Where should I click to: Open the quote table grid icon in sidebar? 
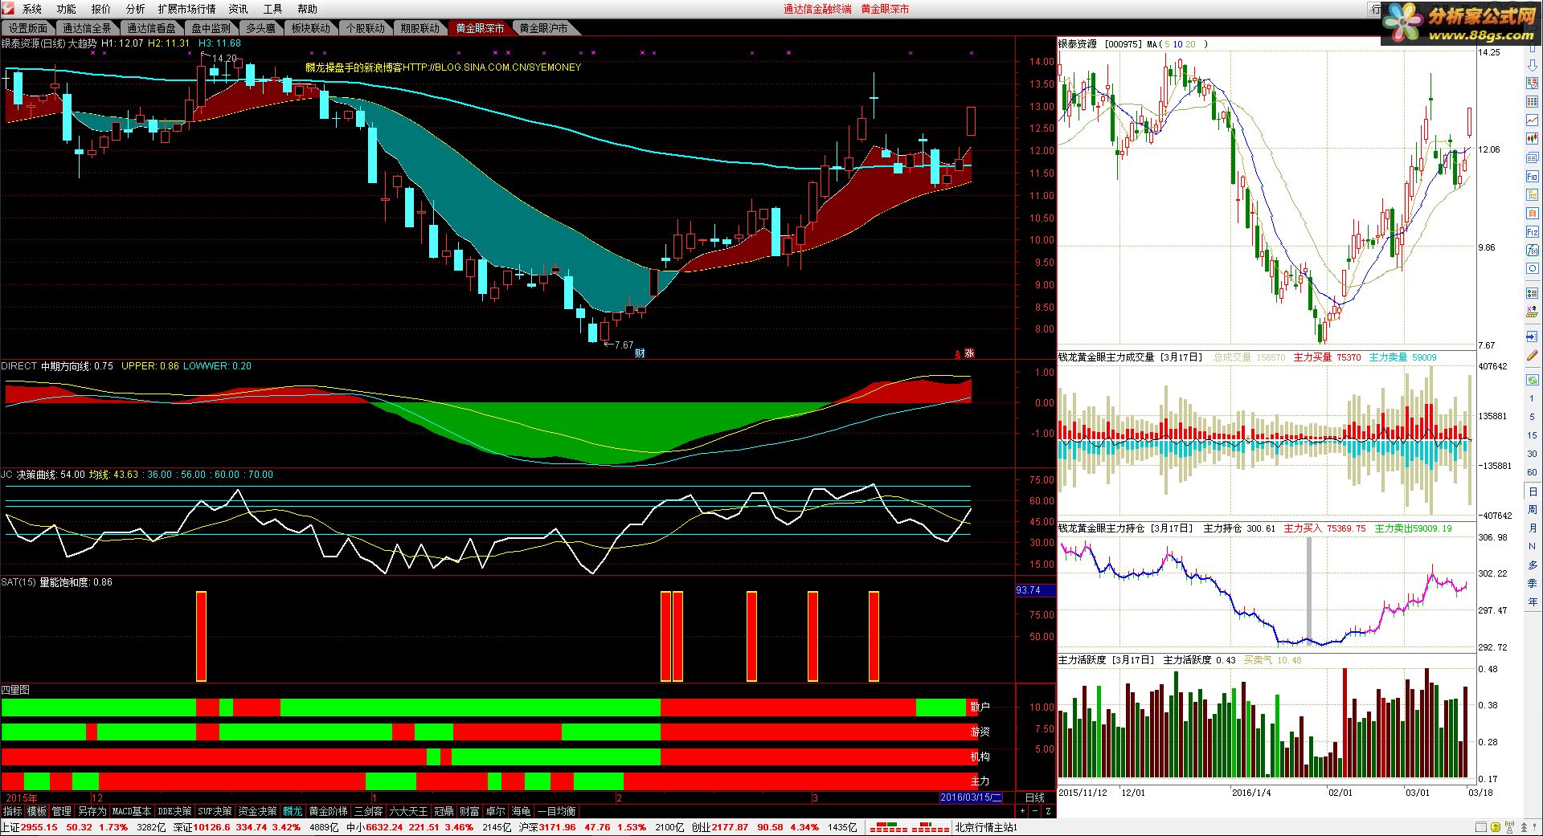(x=1532, y=102)
